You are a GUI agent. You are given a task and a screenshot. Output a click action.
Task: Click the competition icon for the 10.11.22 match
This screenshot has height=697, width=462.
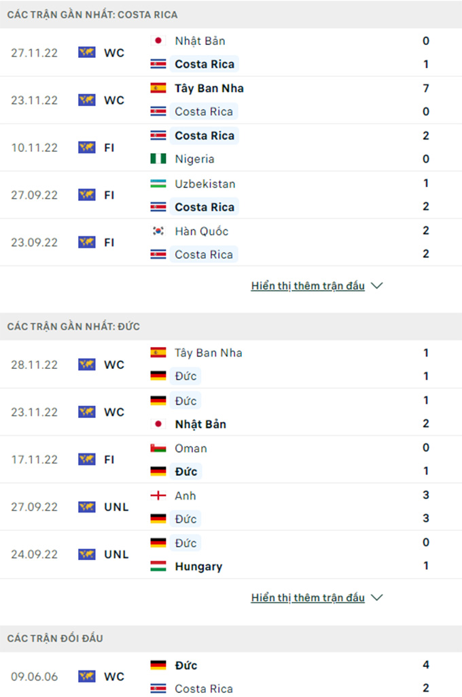pyautogui.click(x=86, y=147)
